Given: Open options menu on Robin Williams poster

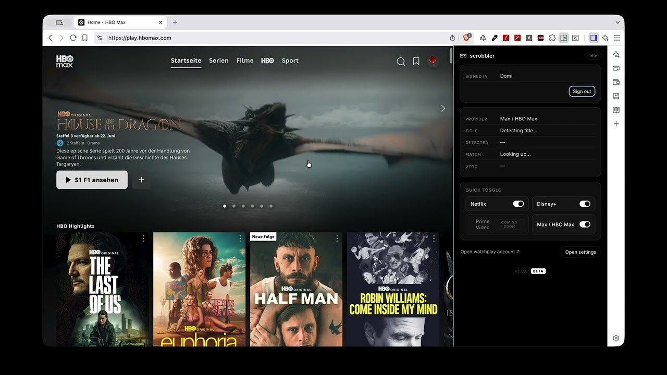Looking at the screenshot, I should pyautogui.click(x=434, y=239).
